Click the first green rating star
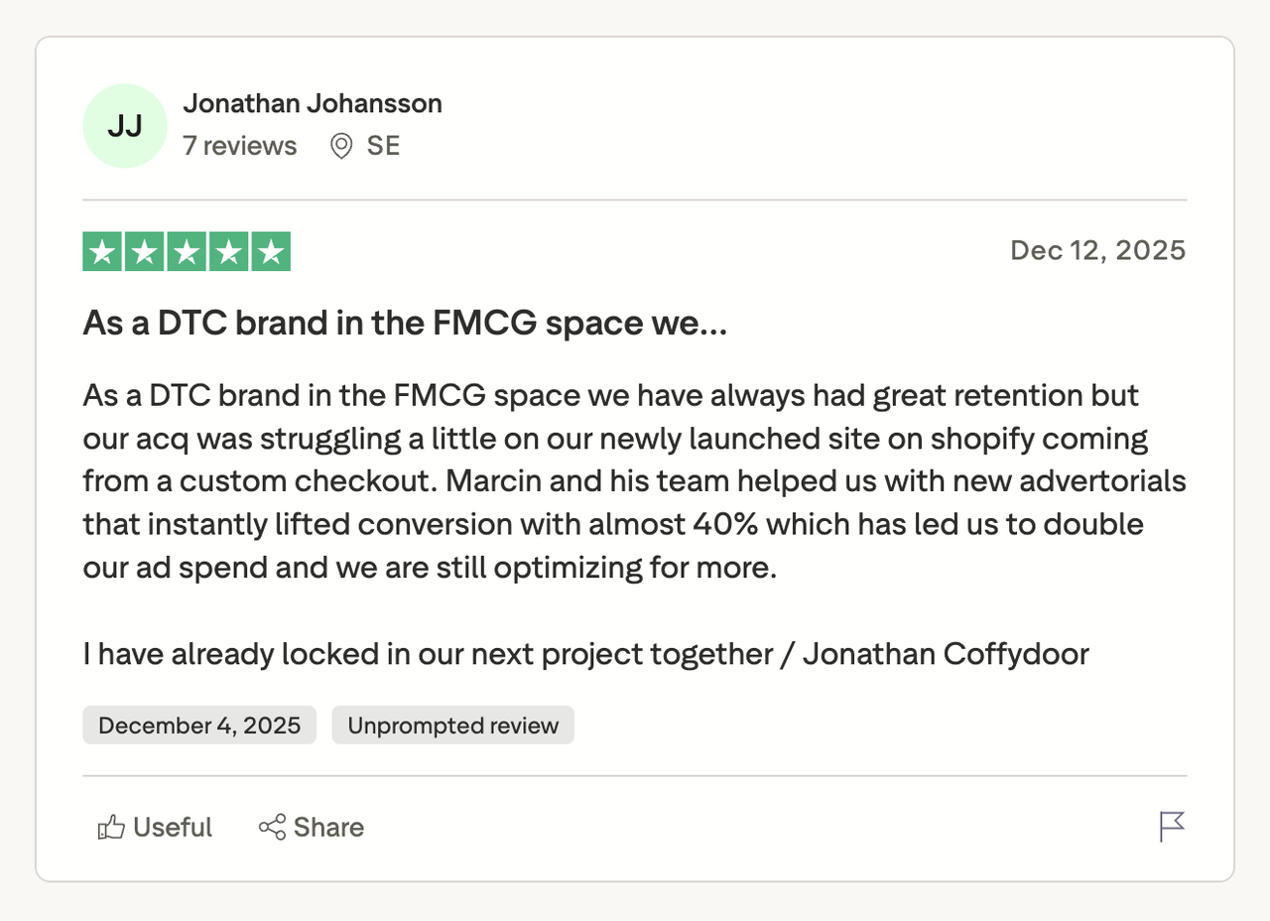 103,252
